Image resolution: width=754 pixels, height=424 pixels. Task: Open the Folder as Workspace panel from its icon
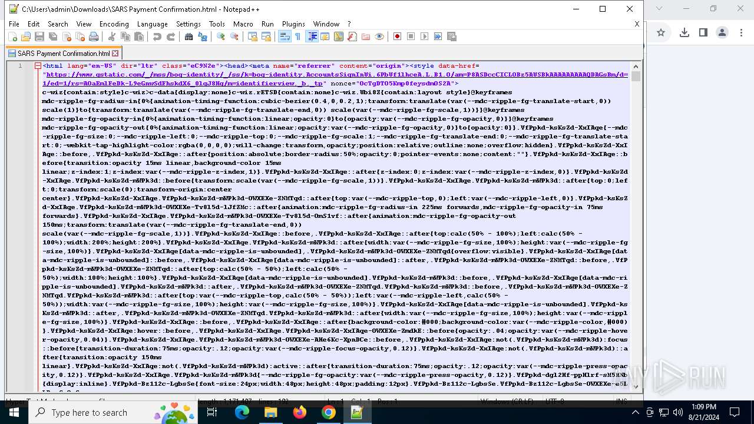coord(365,37)
